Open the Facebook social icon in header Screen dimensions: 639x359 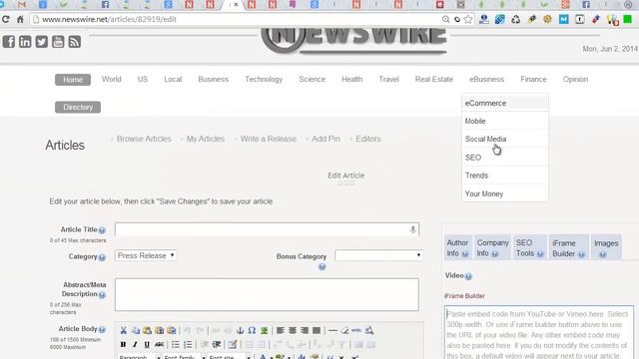pos(9,42)
